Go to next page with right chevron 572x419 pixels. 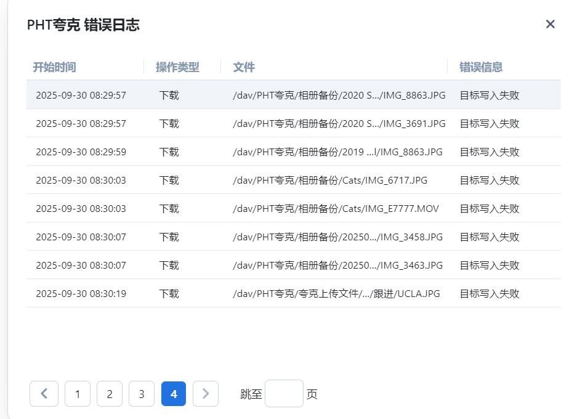pyautogui.click(x=206, y=394)
